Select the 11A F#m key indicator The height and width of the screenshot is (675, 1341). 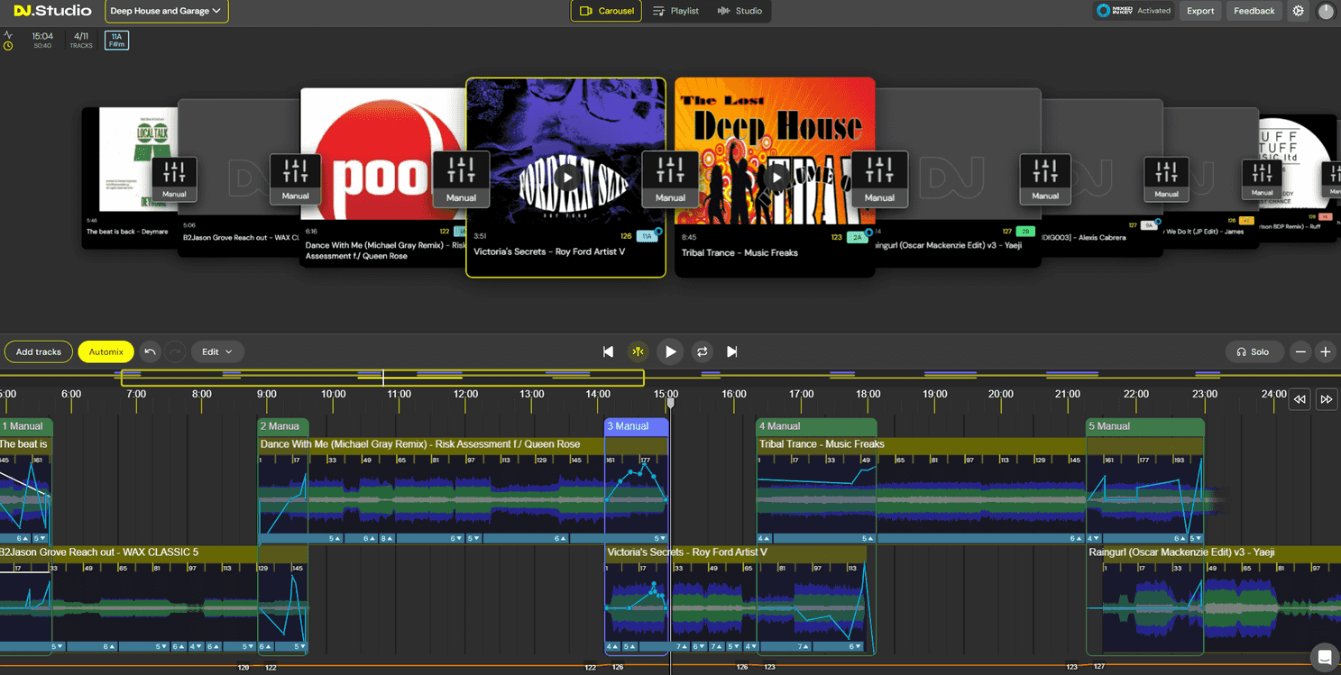(115, 40)
